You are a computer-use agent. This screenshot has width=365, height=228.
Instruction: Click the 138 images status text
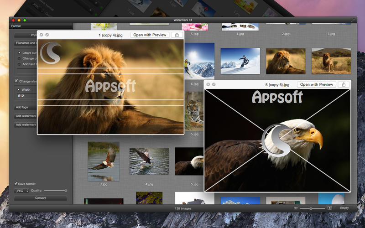pos(183,208)
